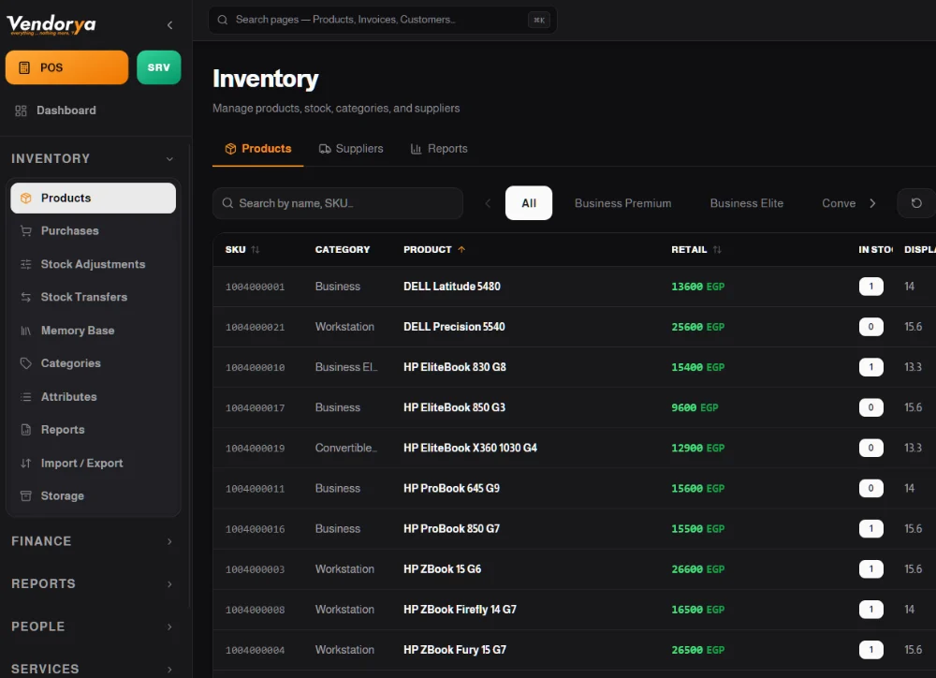Click the CATEGORY column header
Viewport: 936px width, 678px height.
point(342,250)
